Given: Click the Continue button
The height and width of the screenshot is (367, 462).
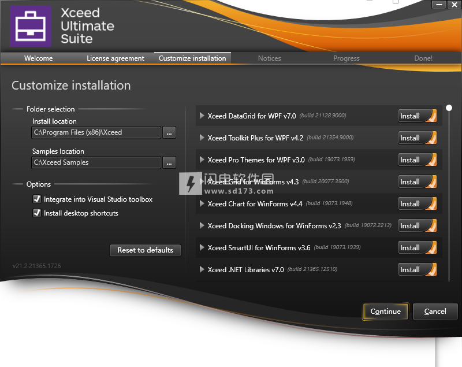Looking at the screenshot, I should [x=386, y=312].
